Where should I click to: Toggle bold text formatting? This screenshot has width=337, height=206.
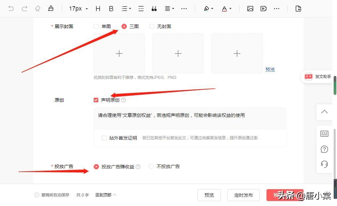coord(111,9)
